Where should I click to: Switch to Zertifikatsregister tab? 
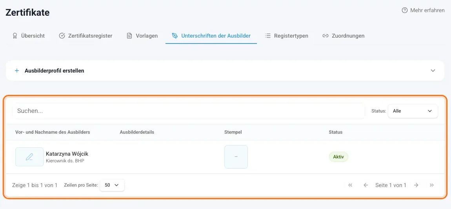(85, 36)
